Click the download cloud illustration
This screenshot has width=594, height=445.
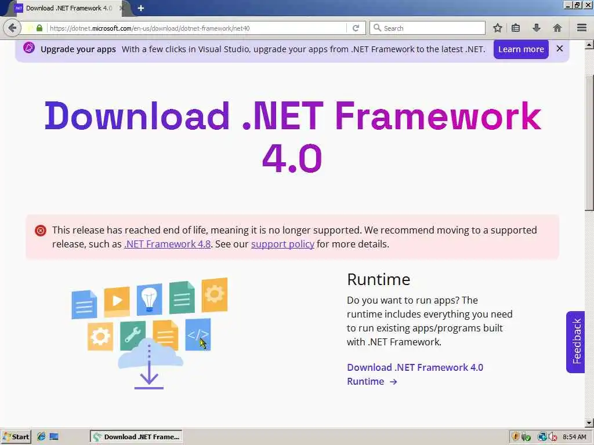(x=149, y=334)
